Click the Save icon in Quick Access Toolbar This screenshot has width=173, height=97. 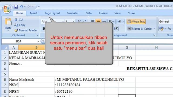pyautogui.click(x=16, y=7)
